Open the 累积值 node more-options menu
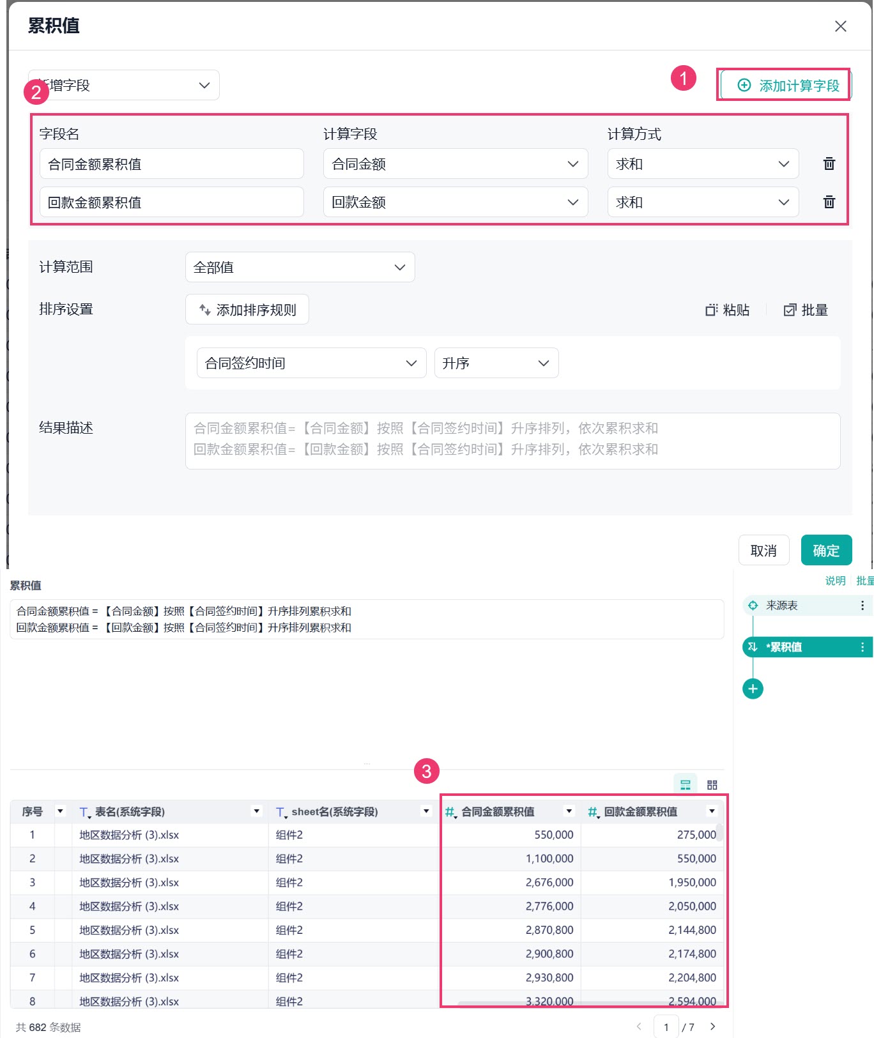This screenshot has width=874, height=1038. pos(862,647)
